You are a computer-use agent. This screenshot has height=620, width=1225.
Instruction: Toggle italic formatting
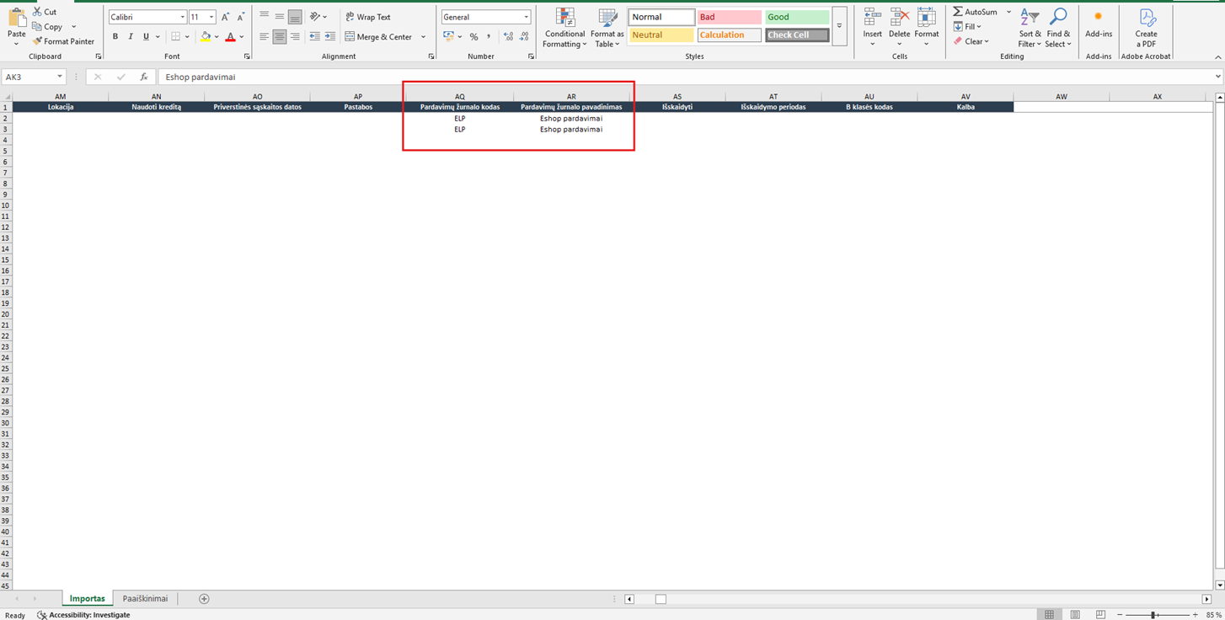[x=131, y=36]
